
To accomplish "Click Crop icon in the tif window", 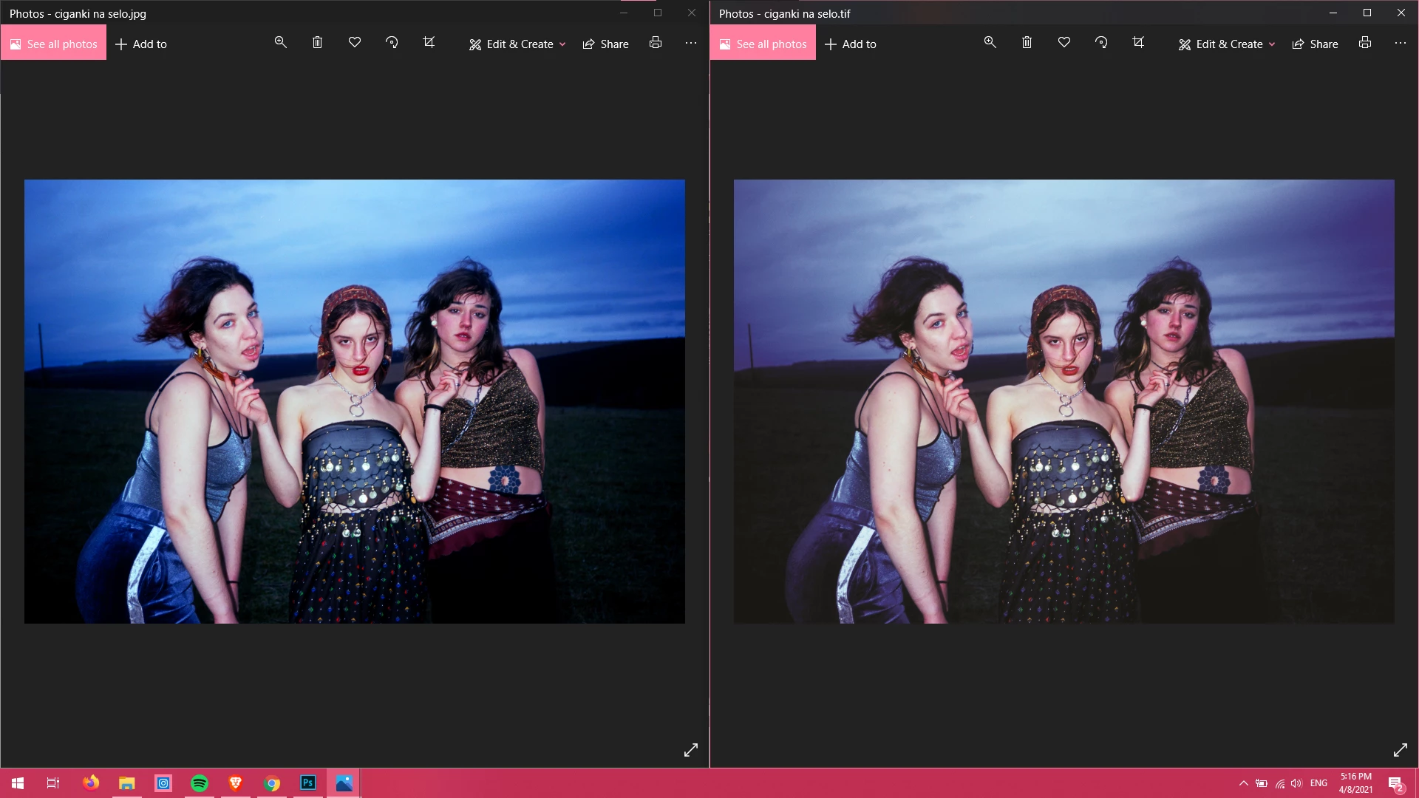I will (1138, 43).
